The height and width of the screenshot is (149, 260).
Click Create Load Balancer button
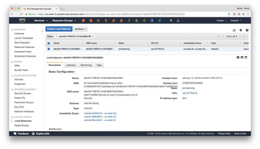[x=59, y=29]
